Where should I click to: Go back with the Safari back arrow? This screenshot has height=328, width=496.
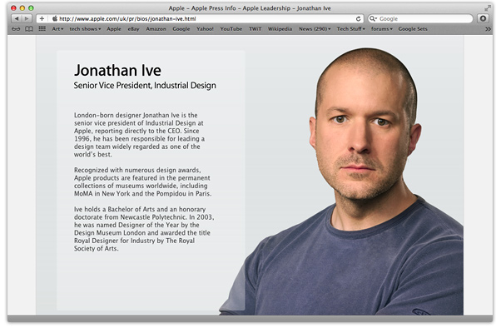click(17, 18)
